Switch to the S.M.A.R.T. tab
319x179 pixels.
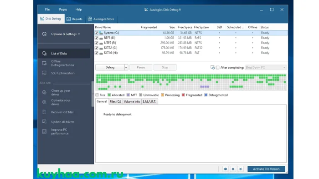coord(149,102)
